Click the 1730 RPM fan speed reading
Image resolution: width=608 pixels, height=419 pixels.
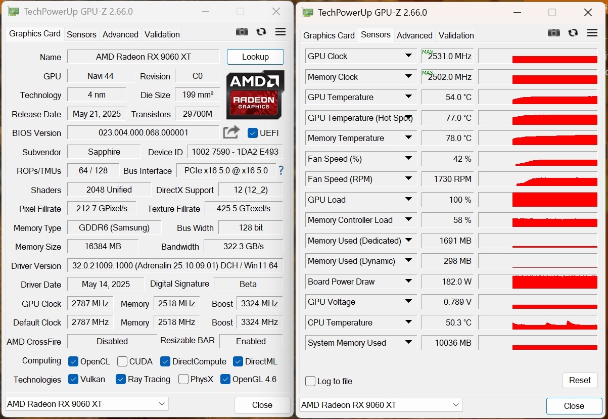point(447,179)
